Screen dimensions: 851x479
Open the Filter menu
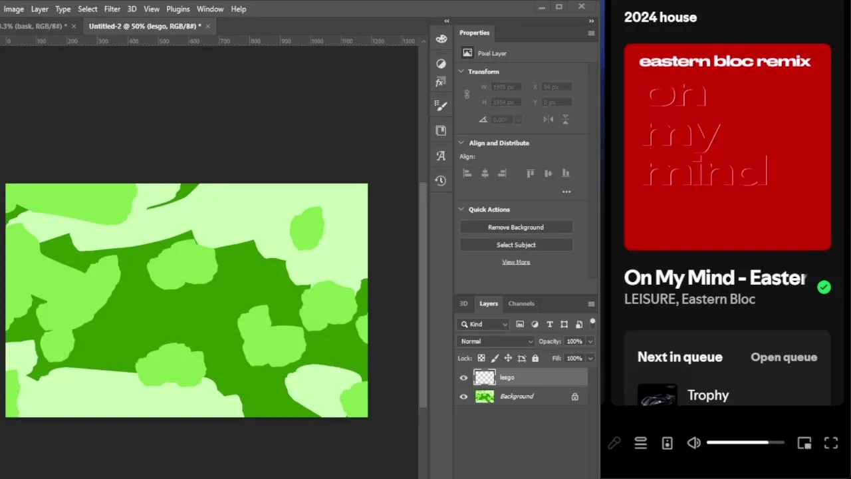point(112,9)
